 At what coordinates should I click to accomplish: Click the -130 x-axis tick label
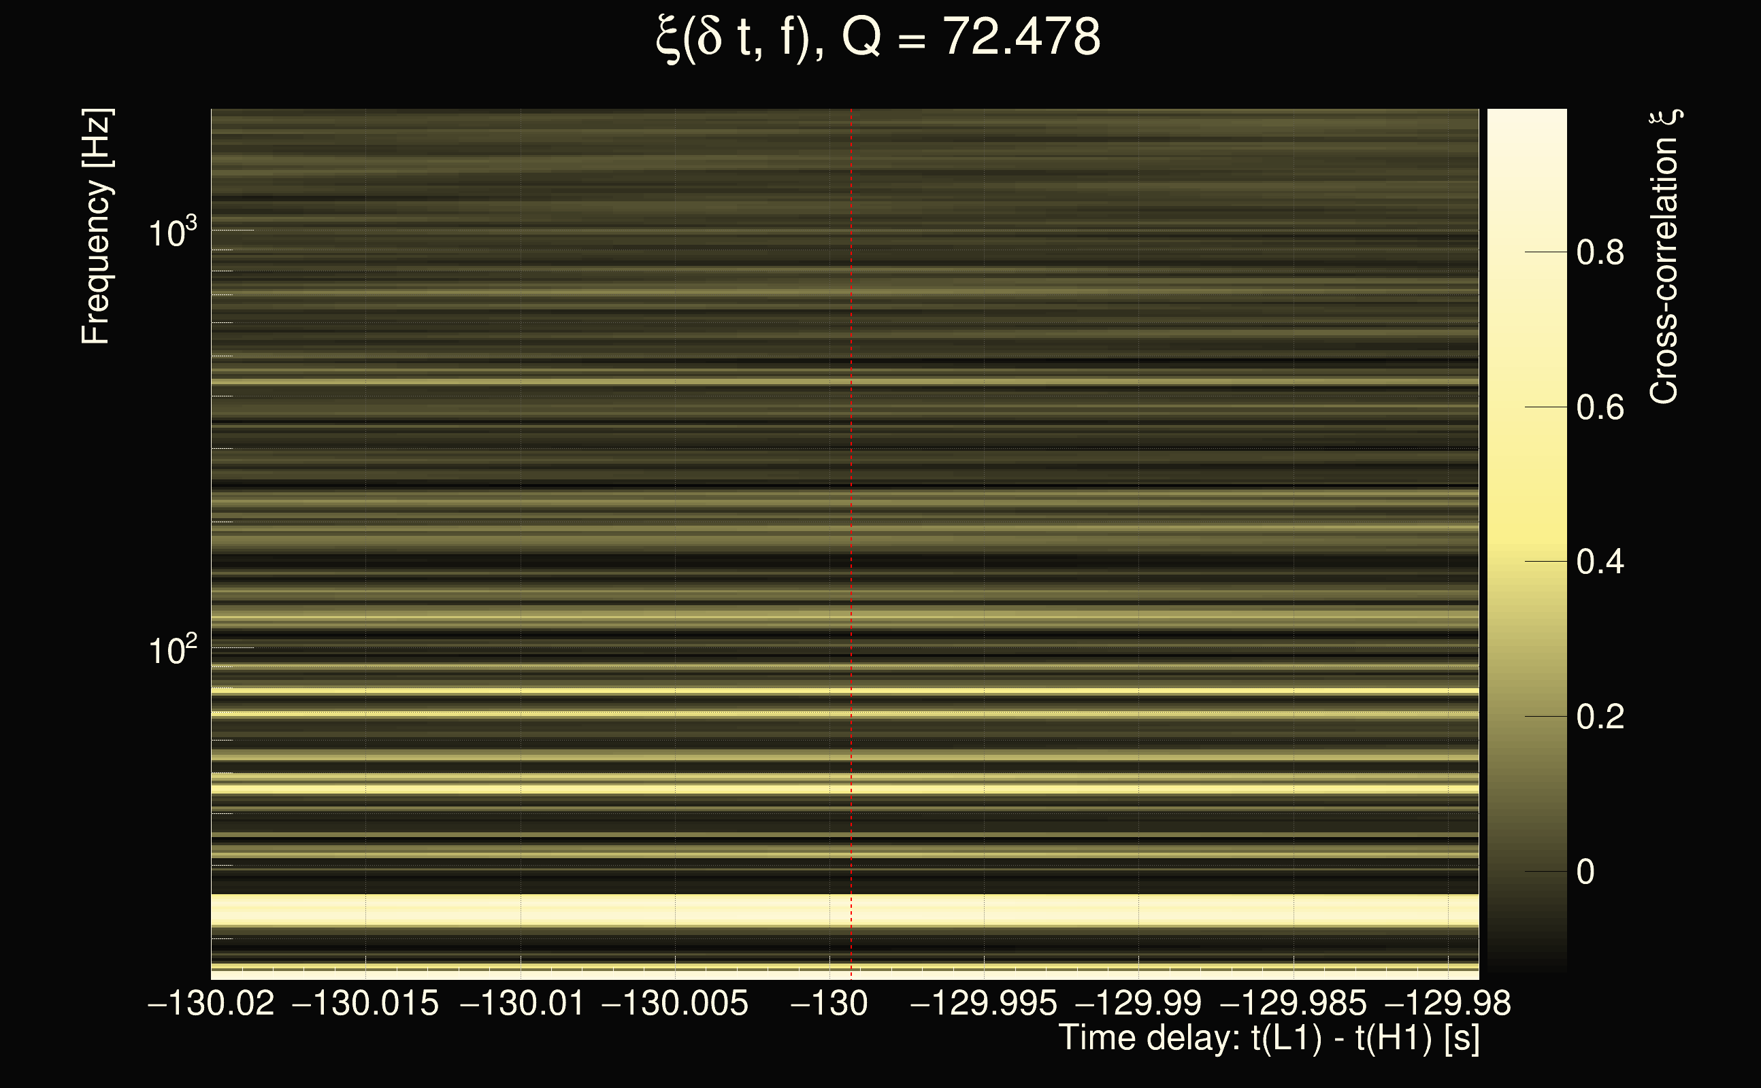click(829, 1003)
